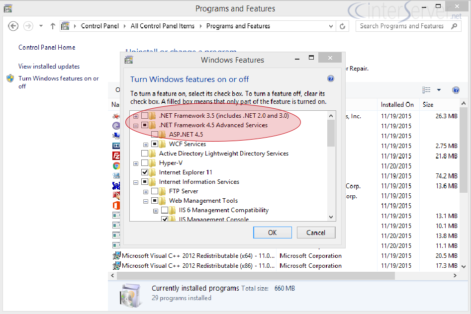Toggle .NET Framework 4.5 Advanced Services checkbox
This screenshot has width=471, height=314.
145,125
